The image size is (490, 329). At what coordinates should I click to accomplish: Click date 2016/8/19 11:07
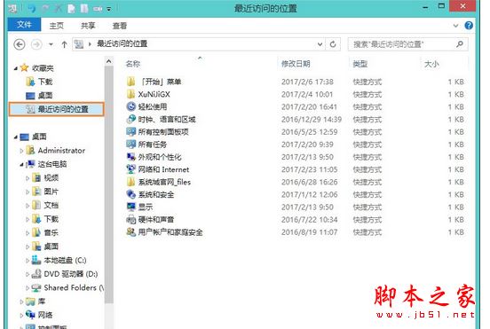(x=310, y=232)
